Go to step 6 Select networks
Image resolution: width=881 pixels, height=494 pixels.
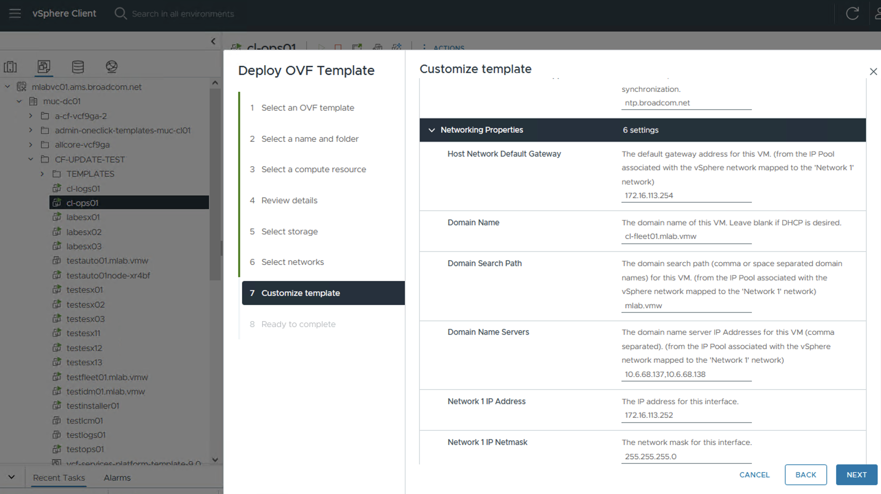tap(292, 262)
